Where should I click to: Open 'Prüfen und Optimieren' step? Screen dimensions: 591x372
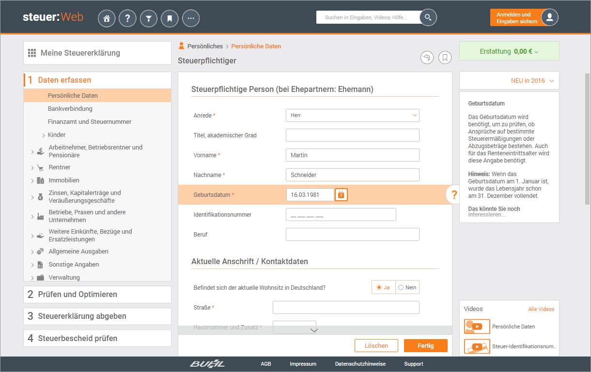click(78, 295)
